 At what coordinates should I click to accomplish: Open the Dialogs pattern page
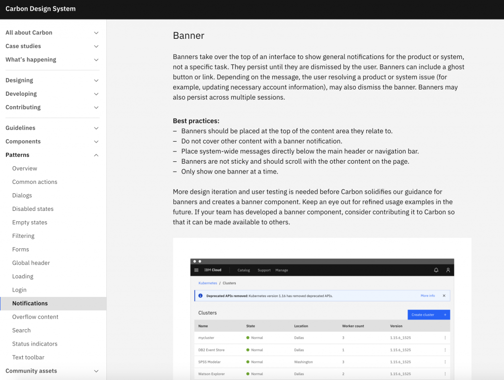click(22, 195)
